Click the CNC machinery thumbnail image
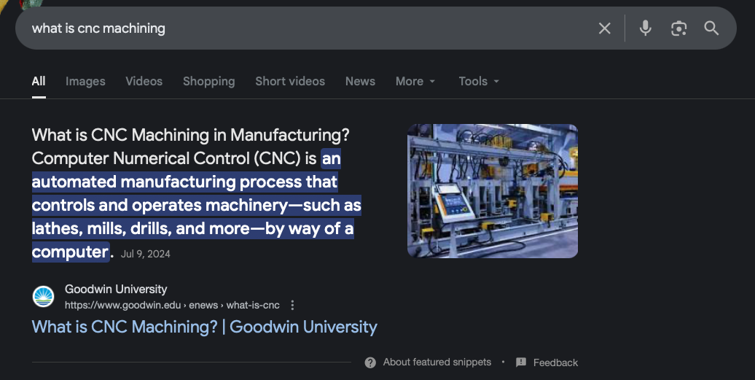The image size is (755, 380). point(492,191)
